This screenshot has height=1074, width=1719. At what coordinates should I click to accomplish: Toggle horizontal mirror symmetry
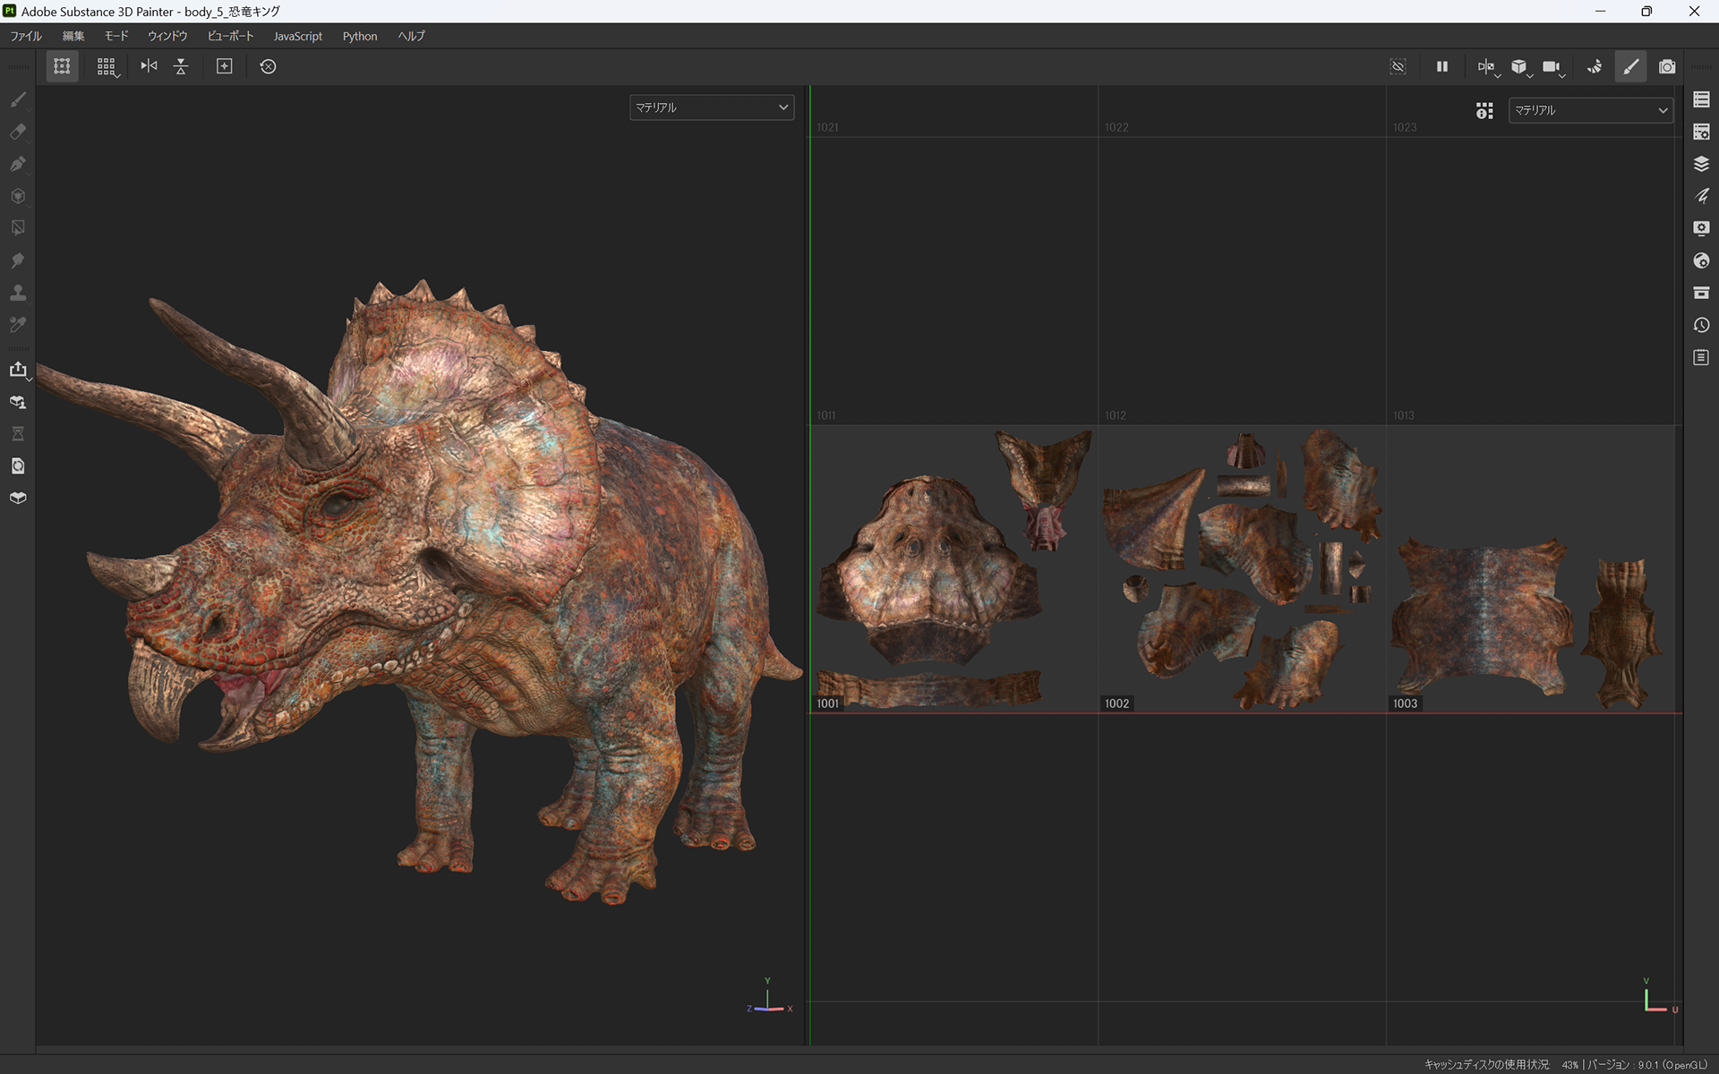[149, 66]
